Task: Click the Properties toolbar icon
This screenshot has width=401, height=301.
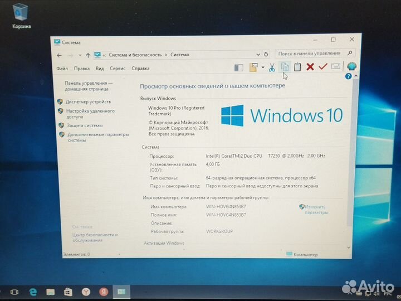Action: click(336, 66)
